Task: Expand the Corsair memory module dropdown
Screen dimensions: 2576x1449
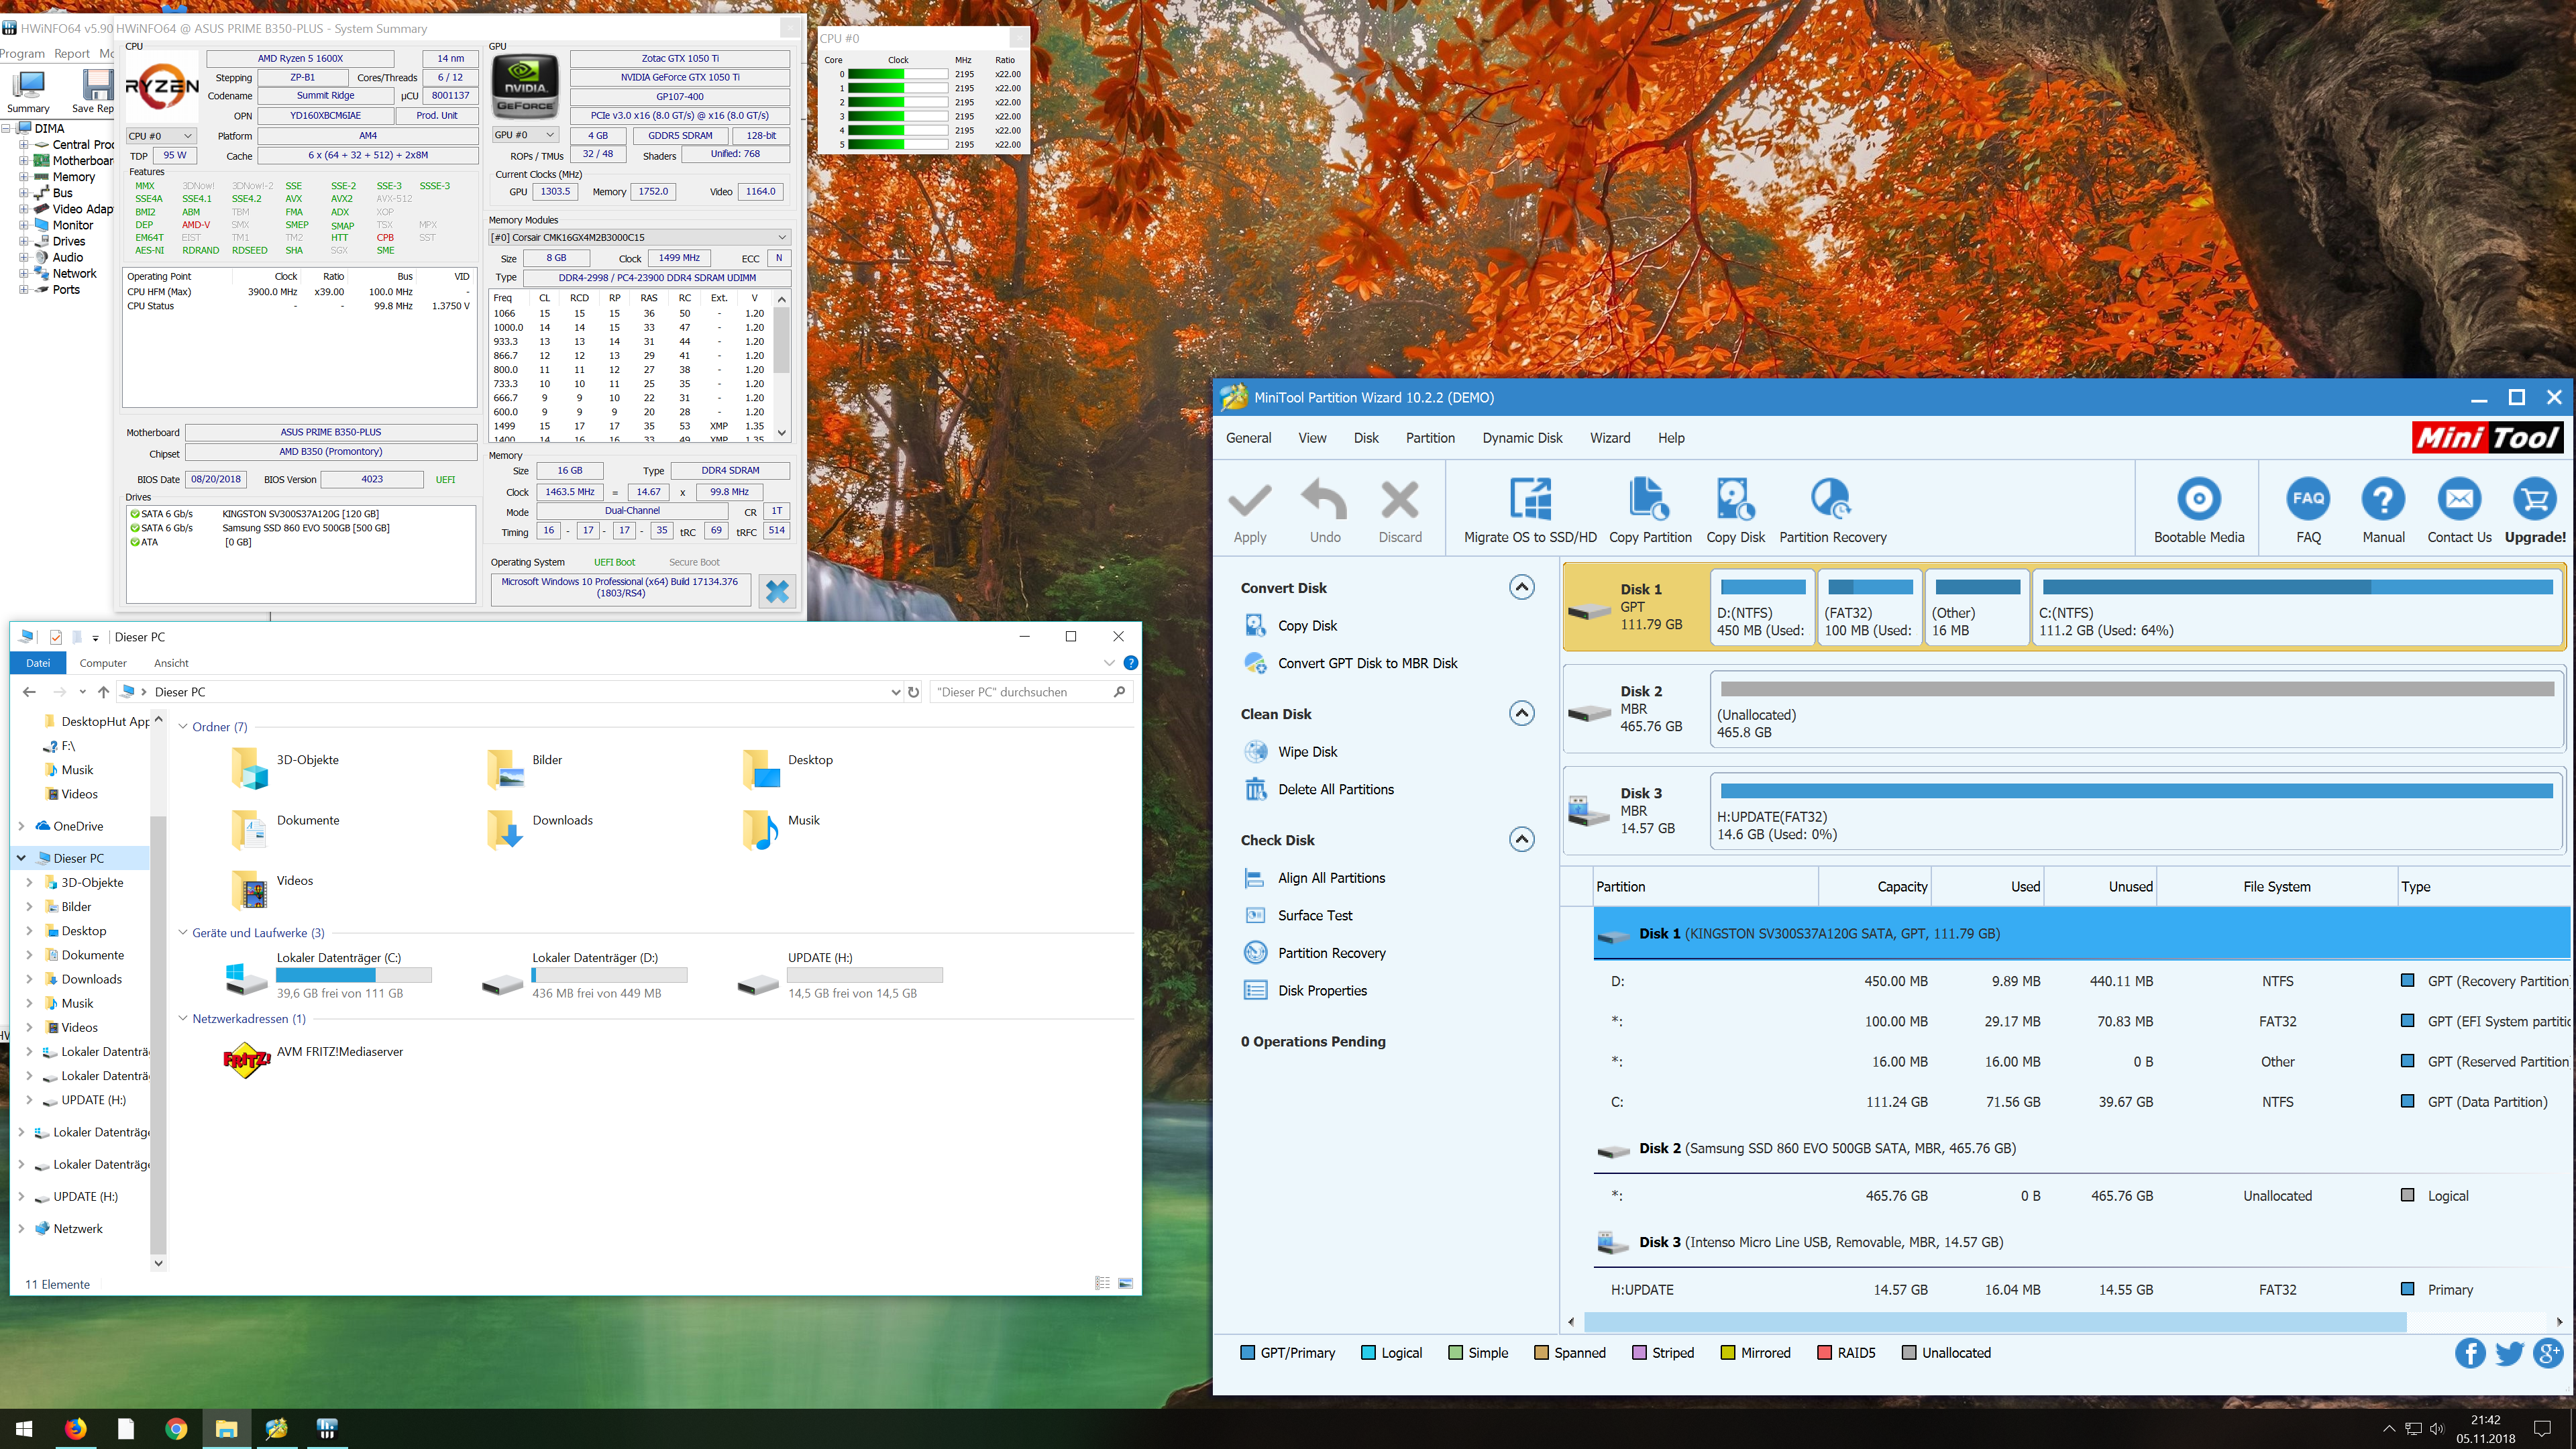Action: (x=639, y=238)
